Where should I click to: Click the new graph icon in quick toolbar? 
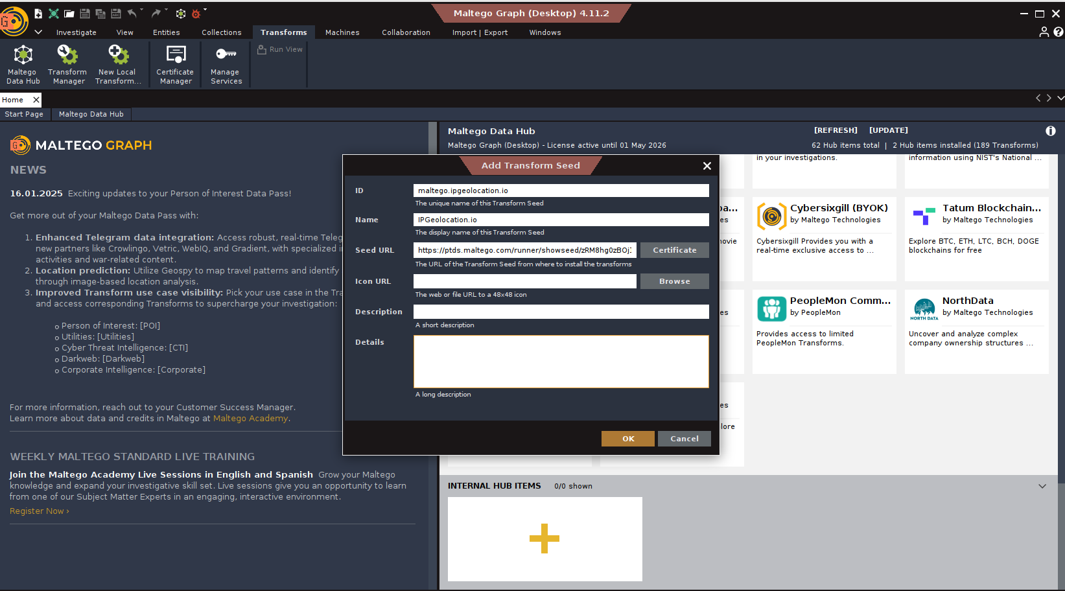click(38, 14)
